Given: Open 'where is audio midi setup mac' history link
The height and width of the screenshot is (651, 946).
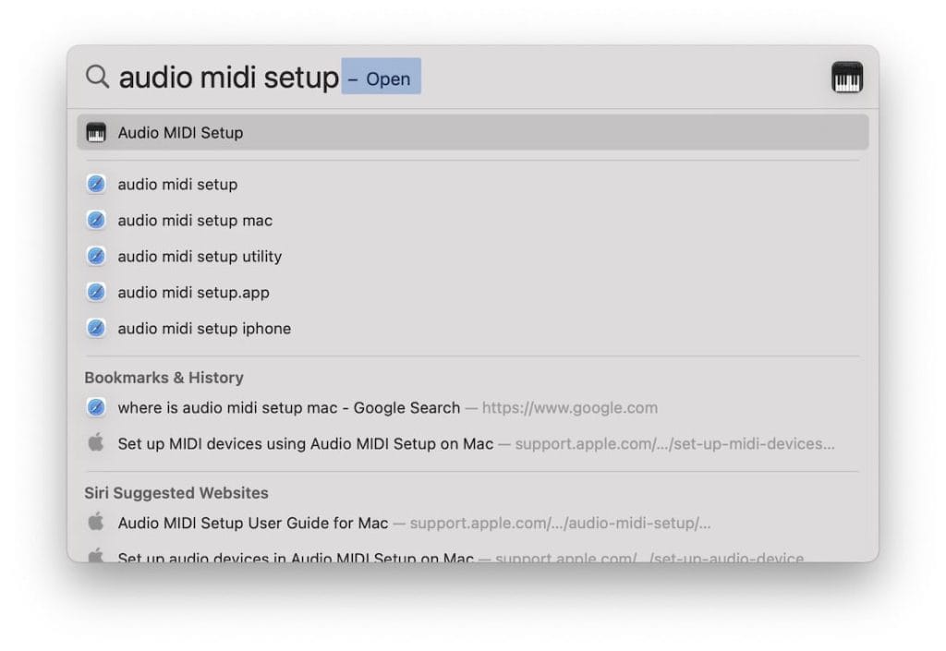Looking at the screenshot, I should 288,408.
